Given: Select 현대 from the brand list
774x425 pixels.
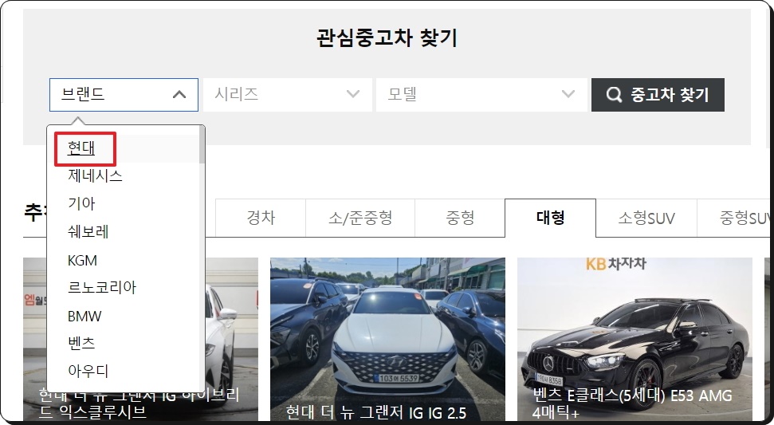Looking at the screenshot, I should point(81,148).
